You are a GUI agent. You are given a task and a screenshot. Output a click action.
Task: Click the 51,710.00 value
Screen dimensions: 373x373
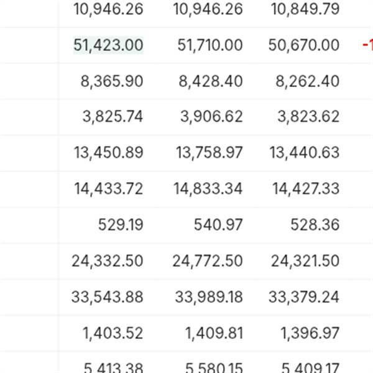210,45
